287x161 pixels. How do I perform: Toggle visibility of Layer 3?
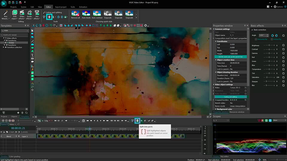pyautogui.click(x=2, y=136)
